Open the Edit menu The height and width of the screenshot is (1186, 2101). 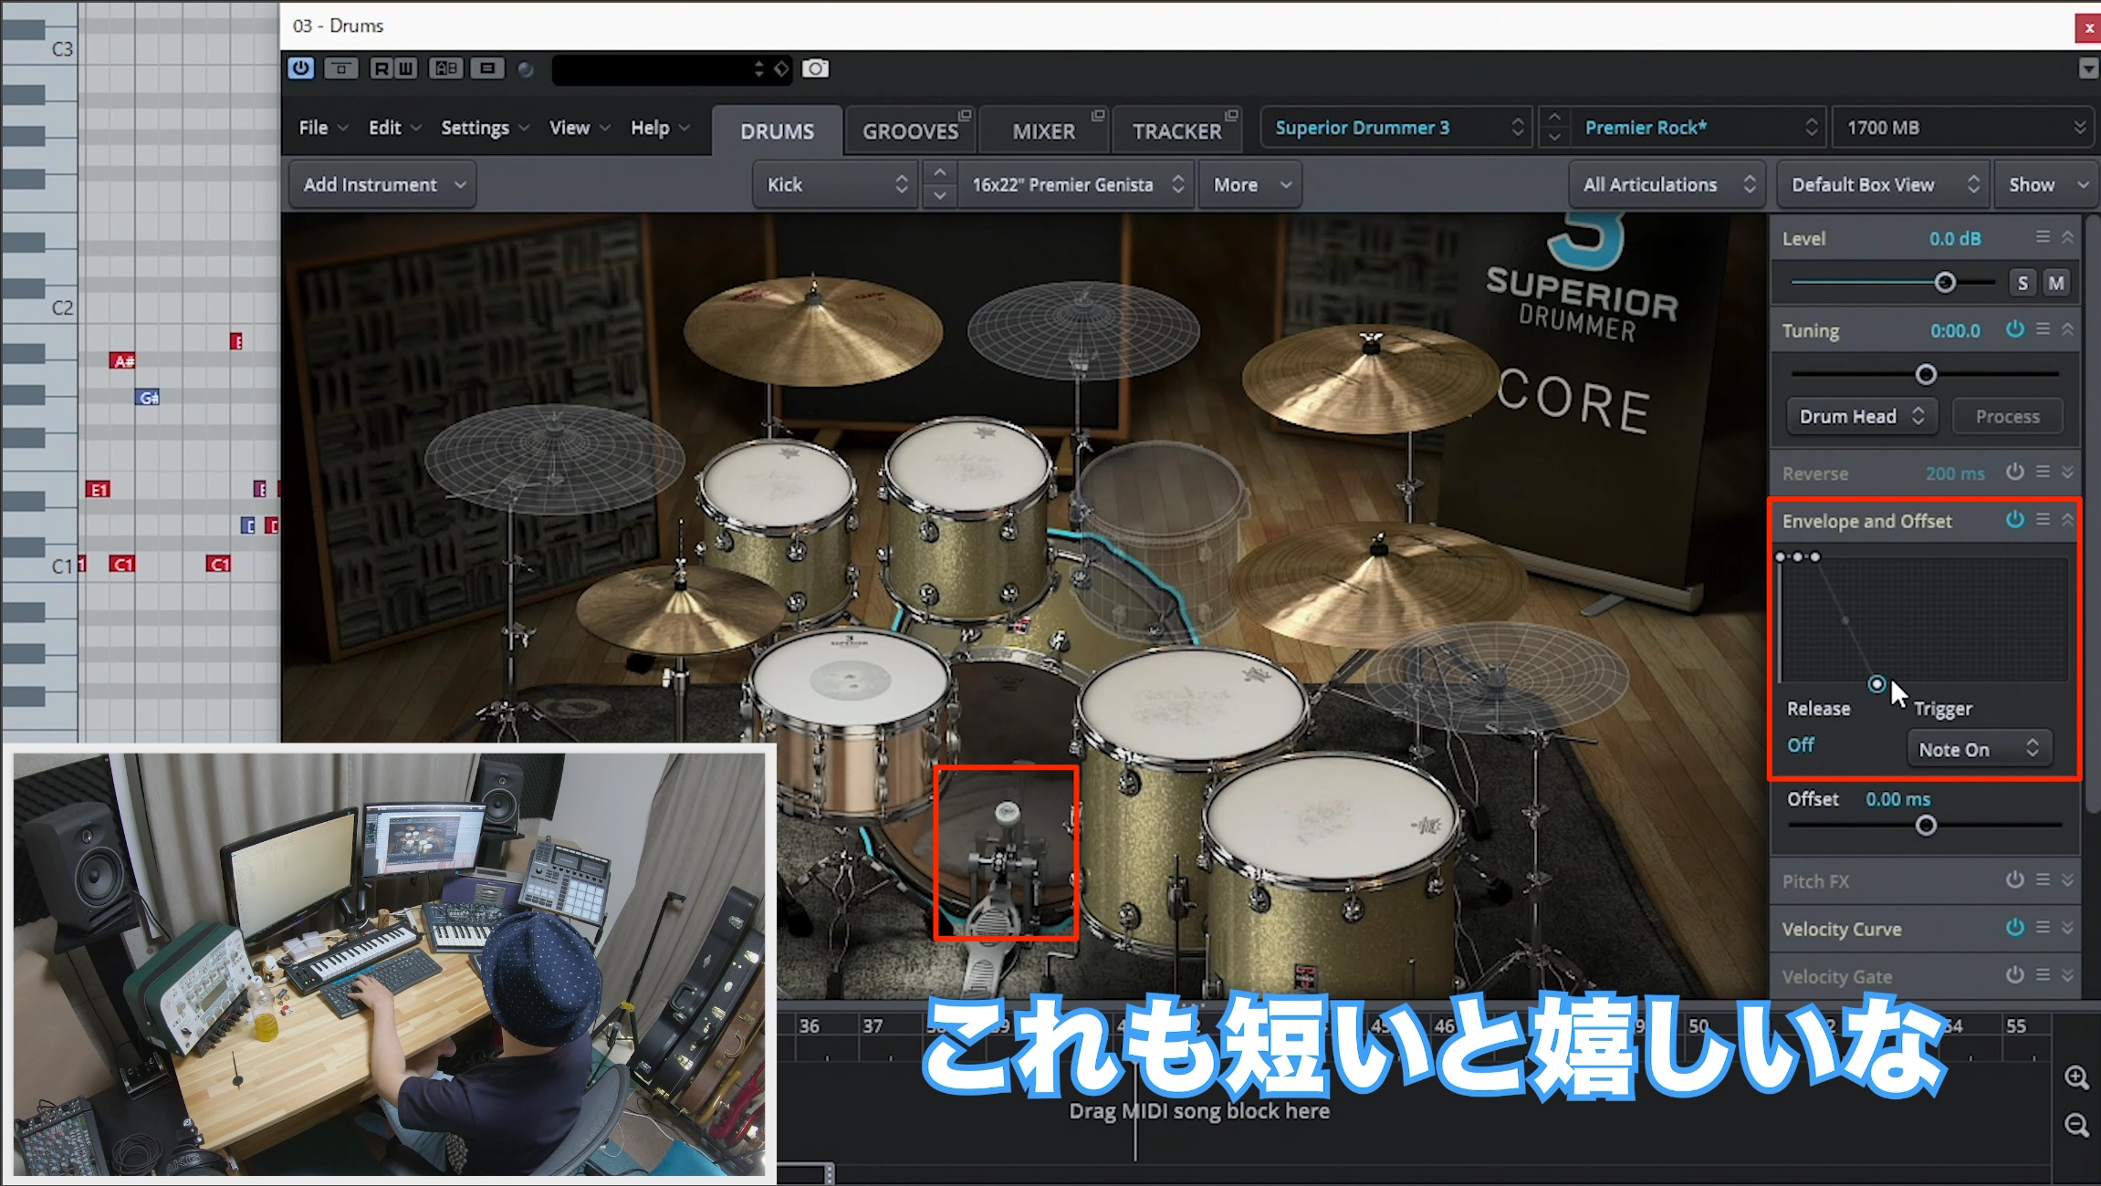(x=394, y=128)
